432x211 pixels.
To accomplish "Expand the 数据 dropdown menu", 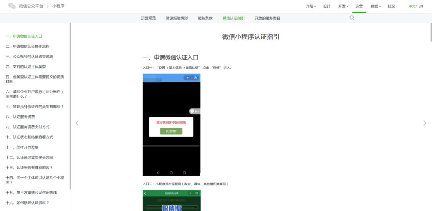I will click(x=376, y=6).
